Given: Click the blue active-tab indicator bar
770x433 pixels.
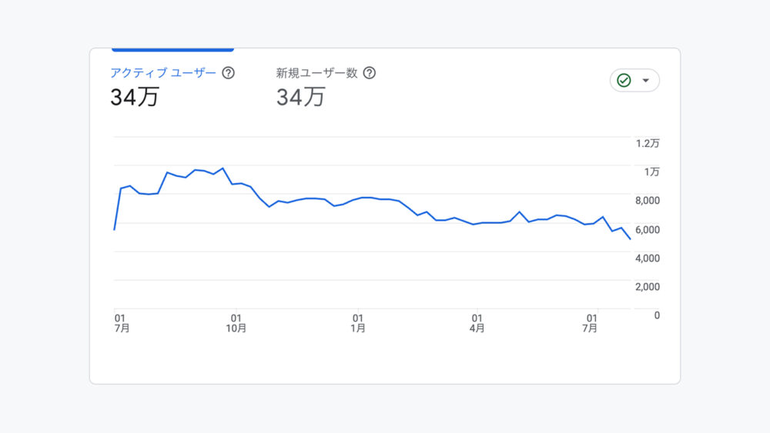Looking at the screenshot, I should pyautogui.click(x=172, y=49).
